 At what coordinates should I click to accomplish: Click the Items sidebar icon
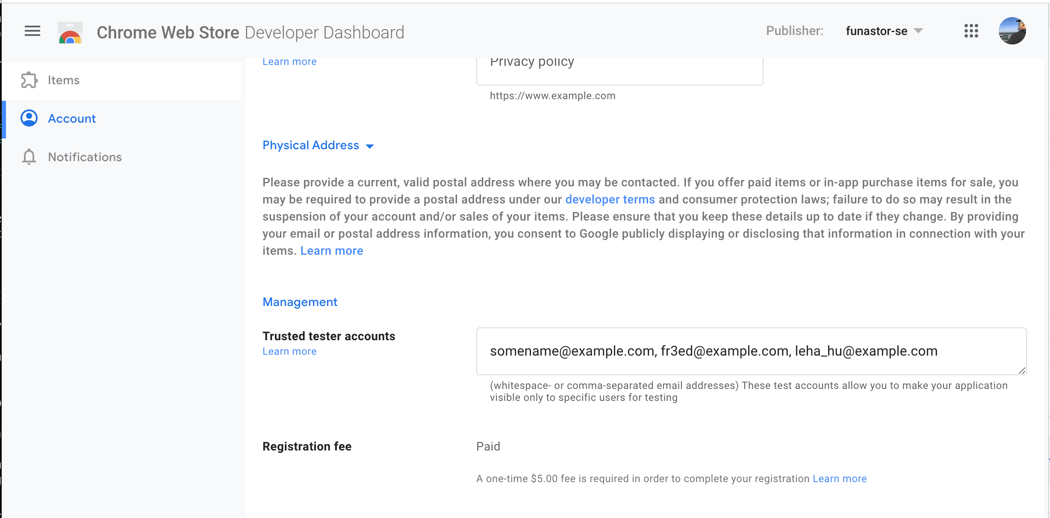(29, 79)
